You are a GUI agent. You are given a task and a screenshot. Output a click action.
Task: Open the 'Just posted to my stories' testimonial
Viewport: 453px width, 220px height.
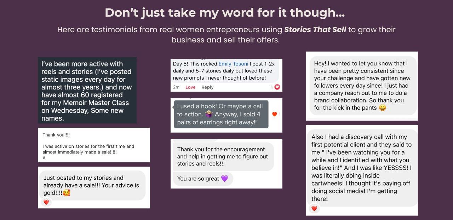(x=94, y=187)
